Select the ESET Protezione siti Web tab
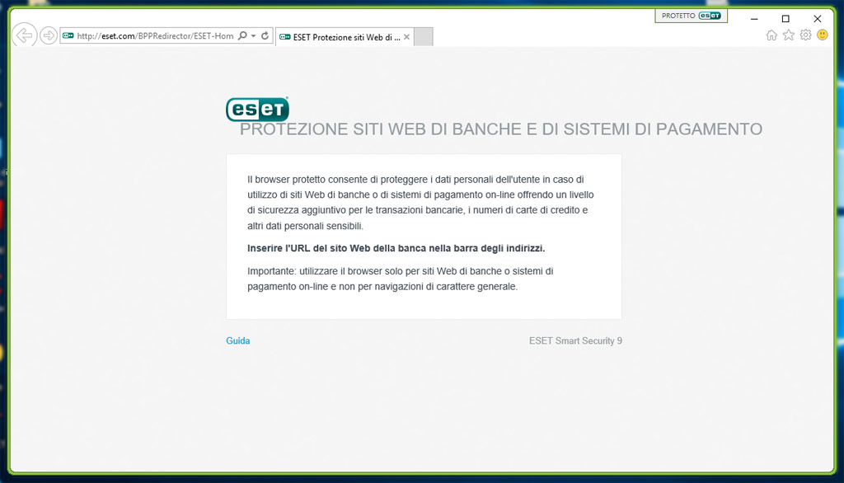Image resolution: width=844 pixels, height=483 pixels. pos(340,37)
